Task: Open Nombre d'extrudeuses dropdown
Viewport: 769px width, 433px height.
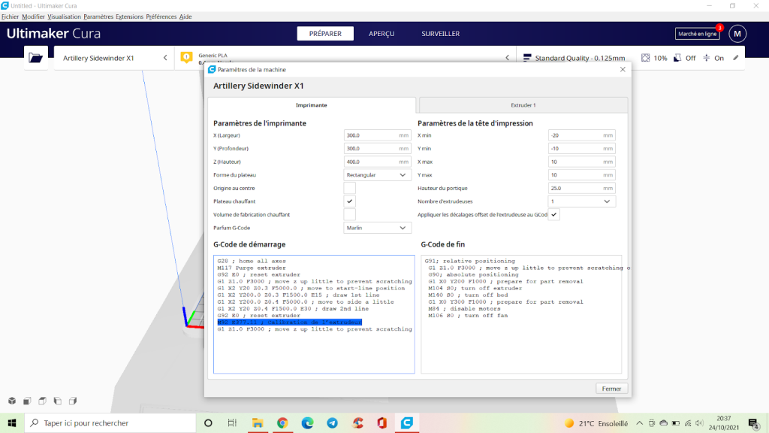Action: pyautogui.click(x=582, y=201)
